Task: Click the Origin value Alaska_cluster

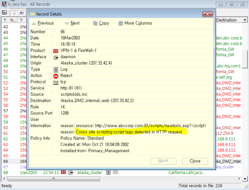Action: [86, 63]
